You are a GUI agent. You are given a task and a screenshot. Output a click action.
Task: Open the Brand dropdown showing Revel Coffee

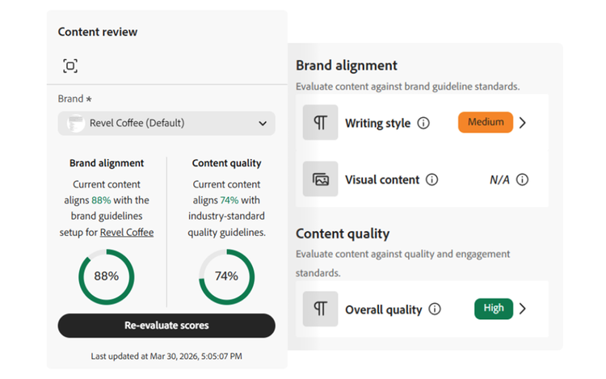(x=166, y=124)
